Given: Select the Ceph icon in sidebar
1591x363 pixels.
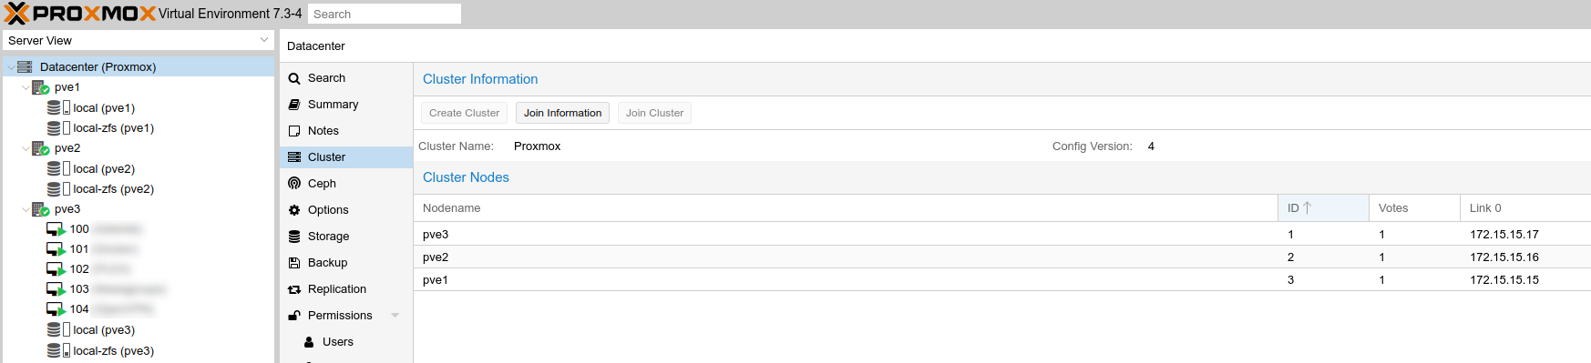Looking at the screenshot, I should coord(294,183).
